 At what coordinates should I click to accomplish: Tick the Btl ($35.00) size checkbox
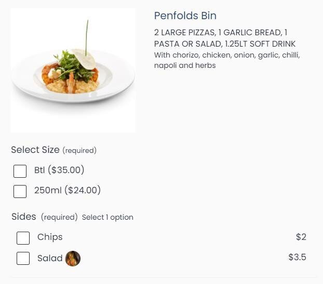click(20, 171)
